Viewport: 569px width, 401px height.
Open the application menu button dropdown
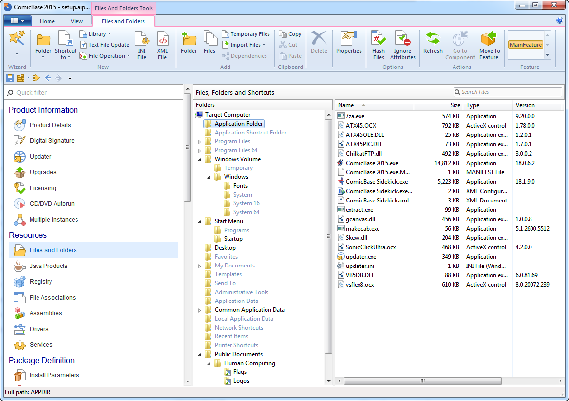click(17, 21)
